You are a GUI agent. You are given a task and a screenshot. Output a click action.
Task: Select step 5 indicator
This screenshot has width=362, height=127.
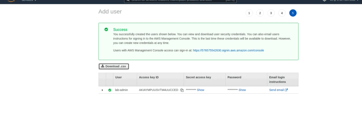pos(293,13)
